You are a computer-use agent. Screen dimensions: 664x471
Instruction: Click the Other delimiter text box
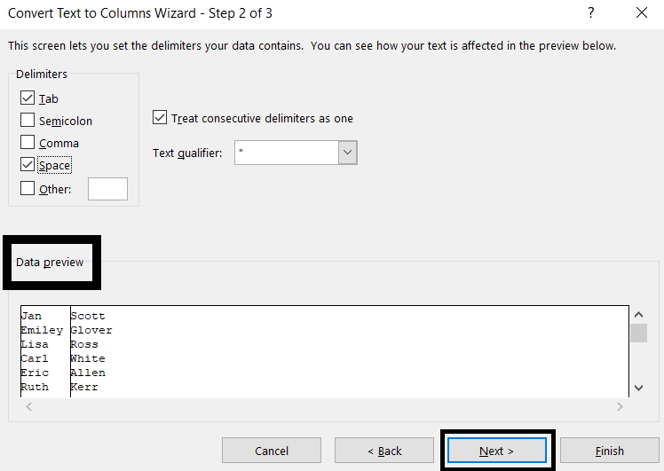[107, 189]
